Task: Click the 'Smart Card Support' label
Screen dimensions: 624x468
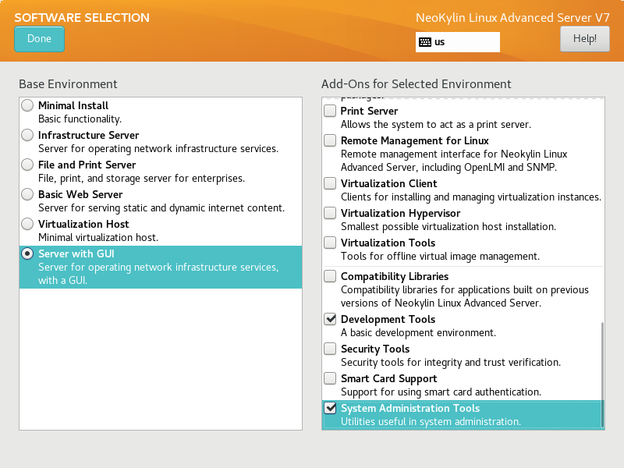Action: coord(388,378)
